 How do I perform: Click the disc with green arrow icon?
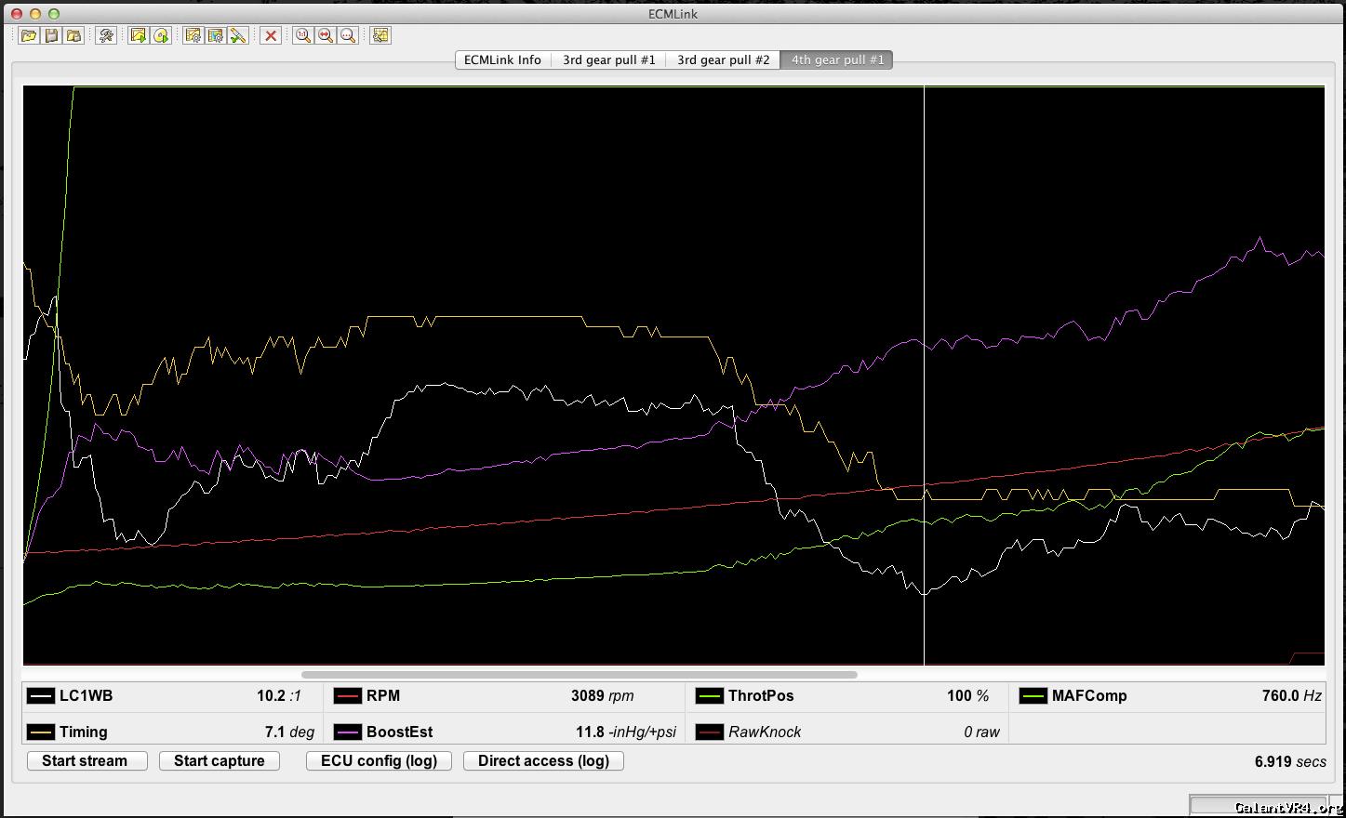point(161,35)
